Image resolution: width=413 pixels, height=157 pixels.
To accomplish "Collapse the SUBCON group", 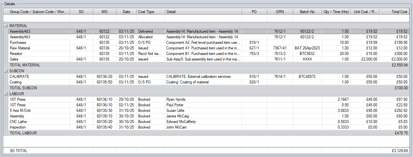I will coord(6,71).
